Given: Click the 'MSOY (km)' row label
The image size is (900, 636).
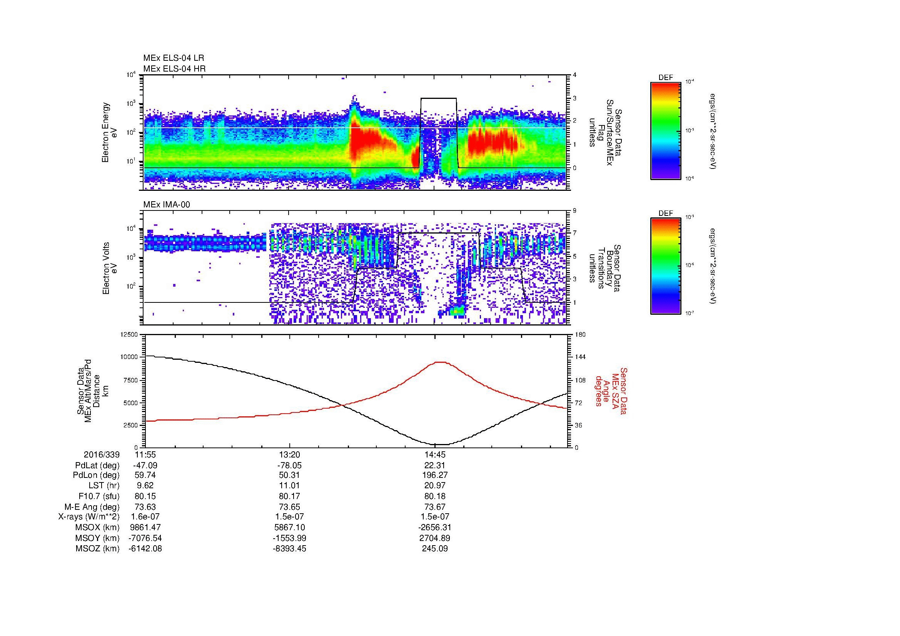Looking at the screenshot, I should (98, 538).
